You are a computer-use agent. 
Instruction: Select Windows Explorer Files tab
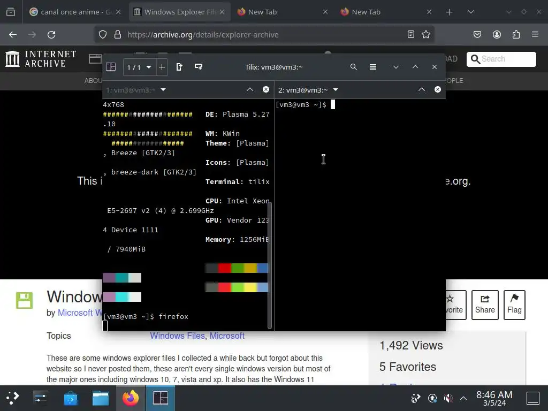tap(180, 12)
